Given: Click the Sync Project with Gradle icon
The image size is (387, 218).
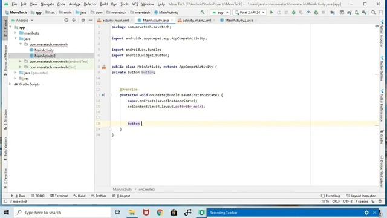Looking at the screenshot, I should (x=350, y=12).
